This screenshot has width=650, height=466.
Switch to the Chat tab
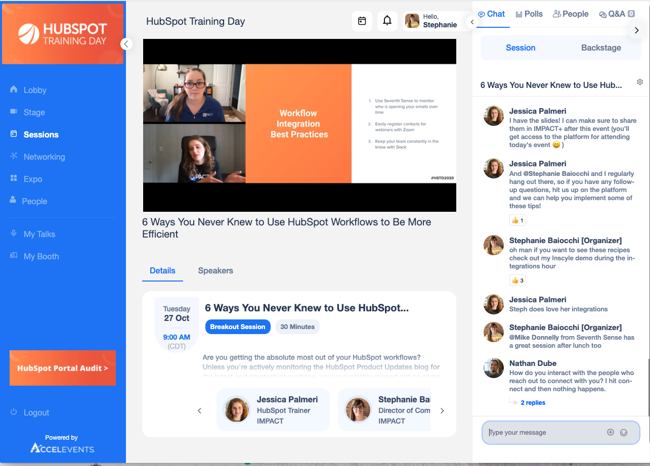492,14
